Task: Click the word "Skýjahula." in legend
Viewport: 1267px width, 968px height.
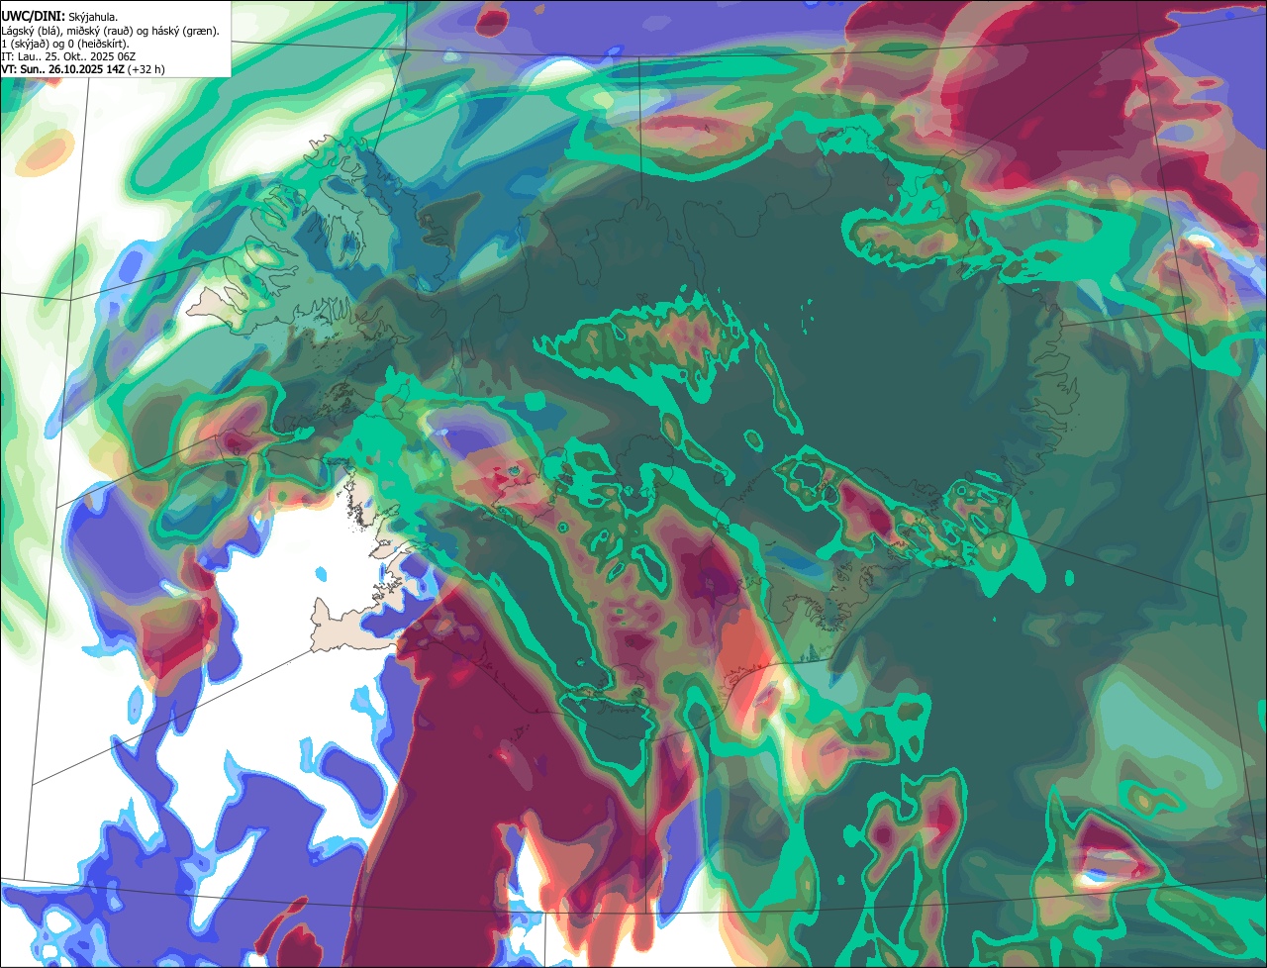Action: point(93,17)
